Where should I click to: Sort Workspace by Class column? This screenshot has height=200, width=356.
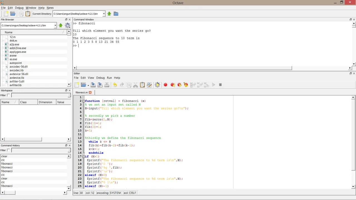[28, 102]
